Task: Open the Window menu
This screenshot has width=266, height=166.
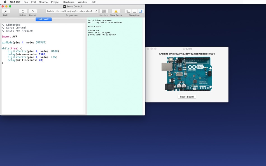Action: click(82, 2)
